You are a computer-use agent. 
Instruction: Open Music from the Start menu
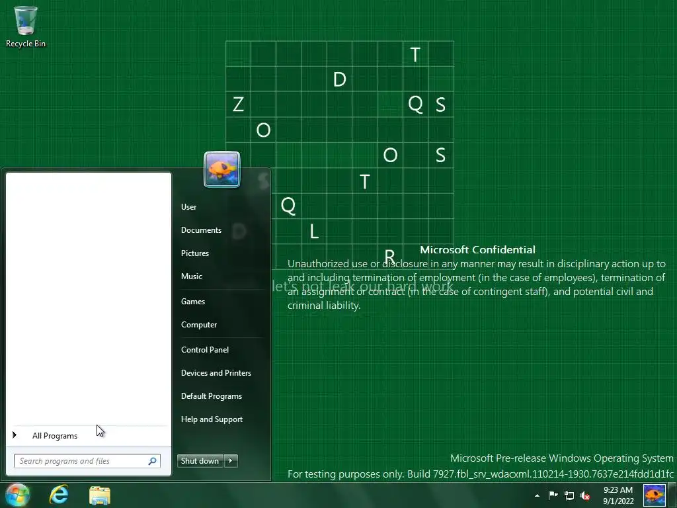click(x=192, y=276)
